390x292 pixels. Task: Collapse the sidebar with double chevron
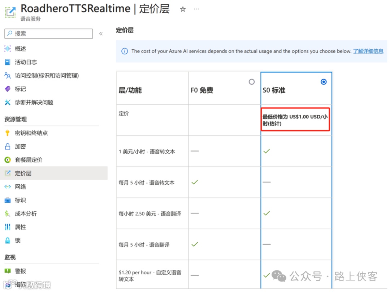click(101, 34)
